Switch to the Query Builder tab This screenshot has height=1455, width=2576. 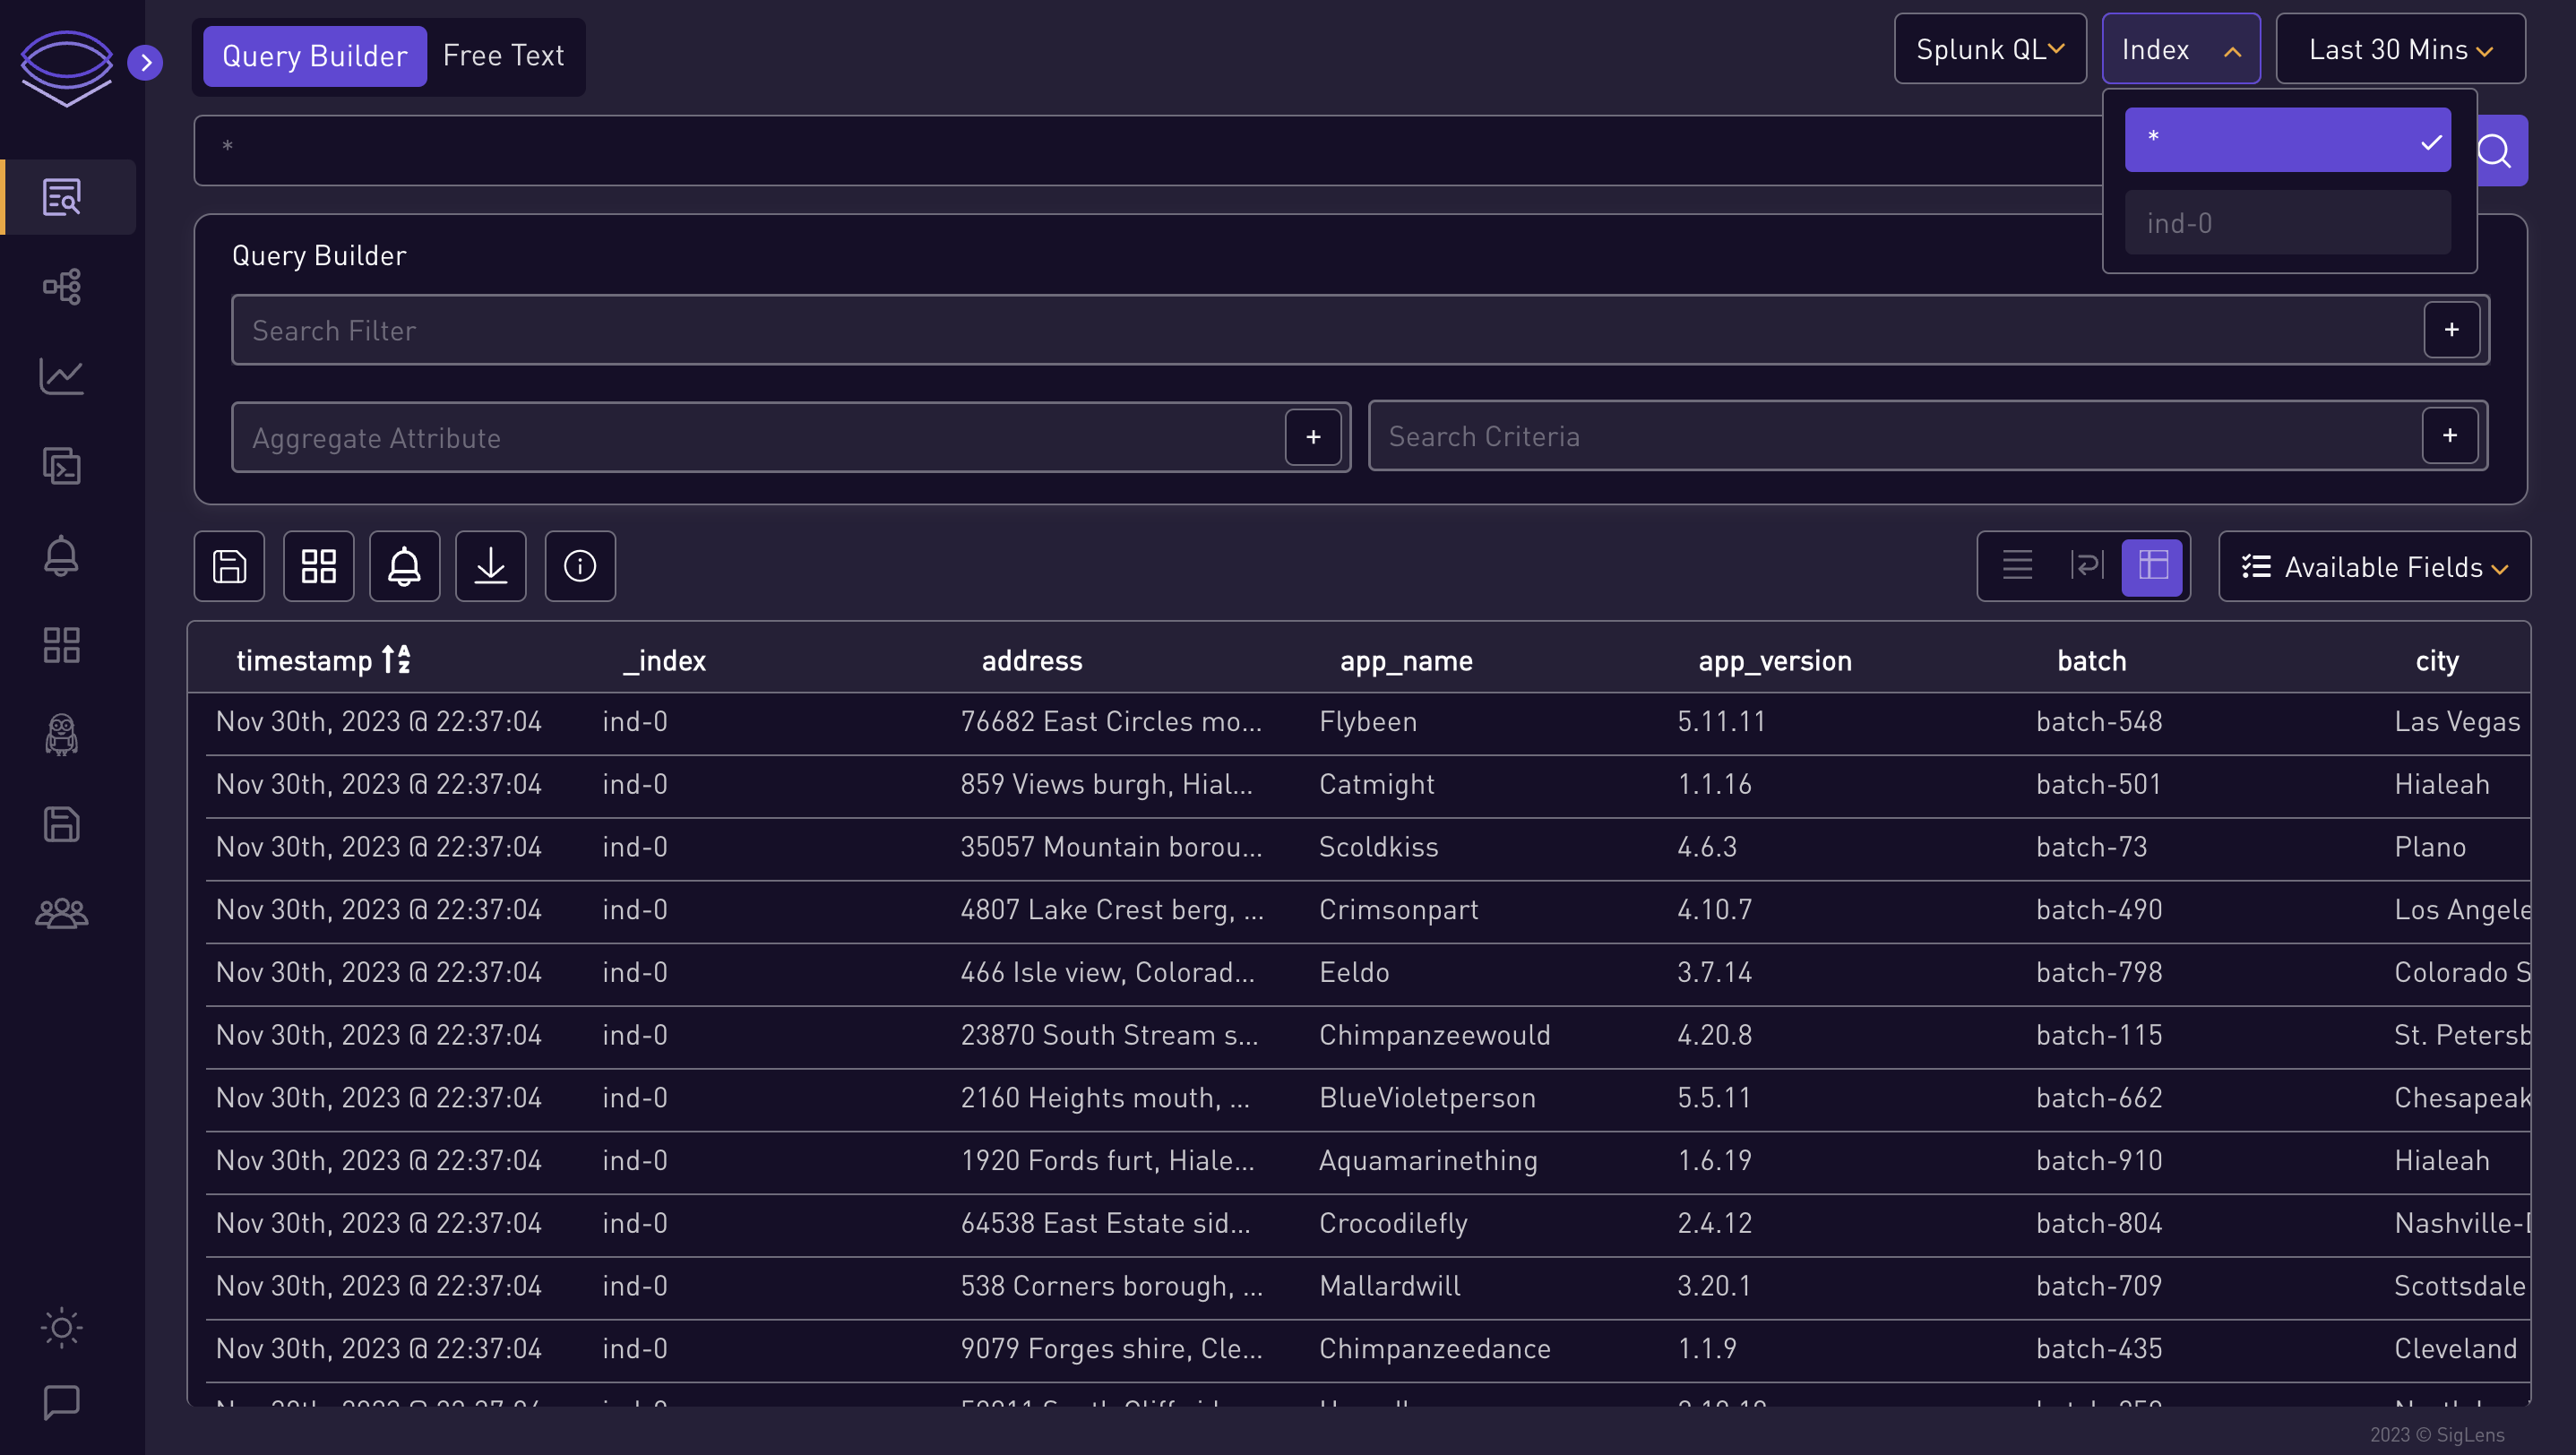314,56
